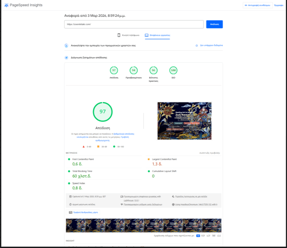Click the info icon beside Δεν υπάρχουν δεδομένα
This screenshot has width=287, height=248.
click(x=197, y=45)
